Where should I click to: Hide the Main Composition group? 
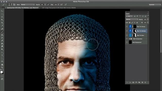127,39
